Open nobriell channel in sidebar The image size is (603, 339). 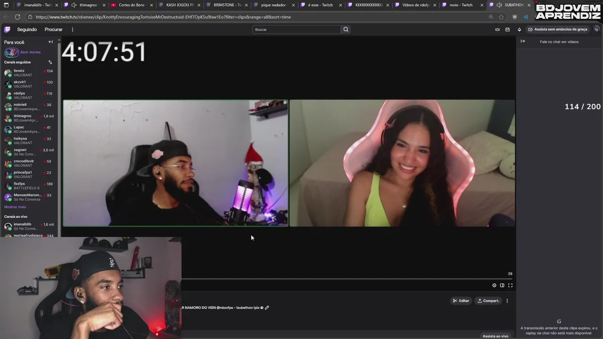click(29, 106)
